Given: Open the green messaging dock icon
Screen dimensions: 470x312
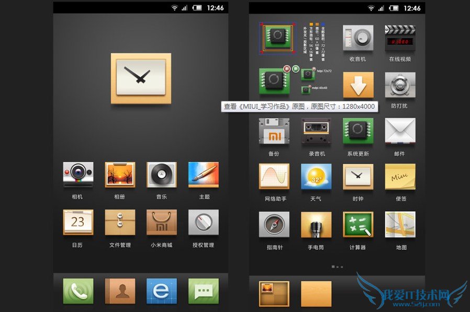Looking at the screenshot, I should [204, 291].
